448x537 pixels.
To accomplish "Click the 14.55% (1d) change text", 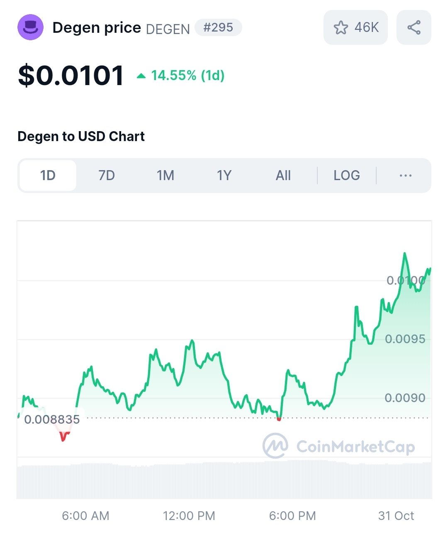I will point(188,76).
